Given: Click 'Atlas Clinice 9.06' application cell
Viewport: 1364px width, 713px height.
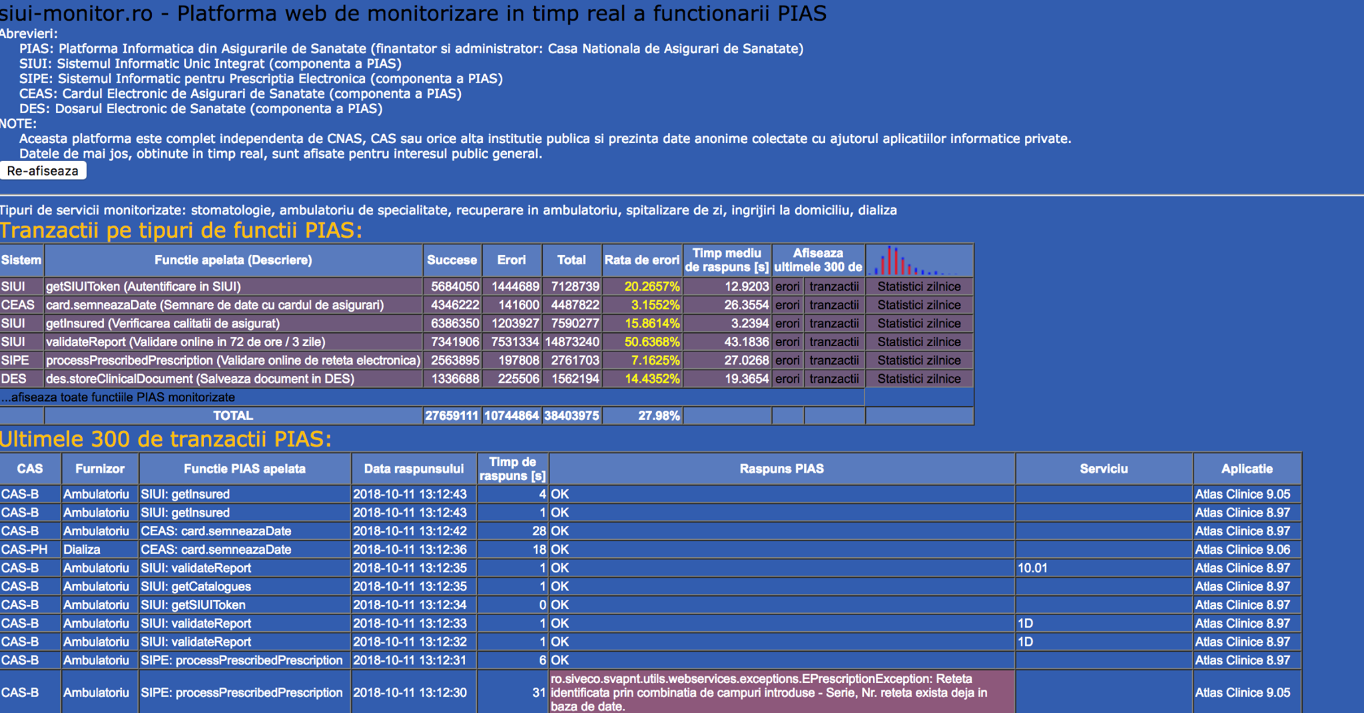Looking at the screenshot, I should [x=1247, y=550].
